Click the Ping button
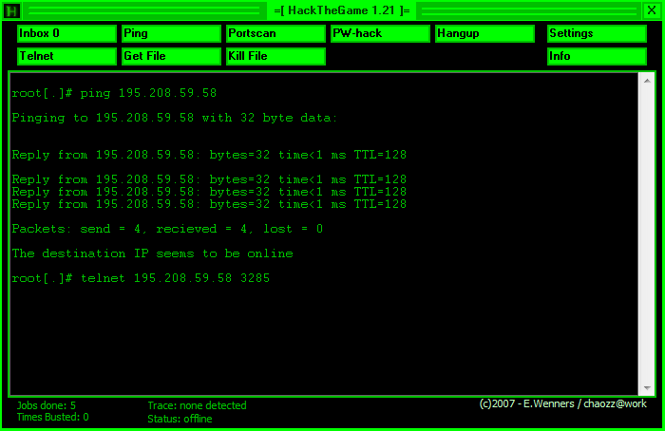The height and width of the screenshot is (431, 665). coord(171,33)
